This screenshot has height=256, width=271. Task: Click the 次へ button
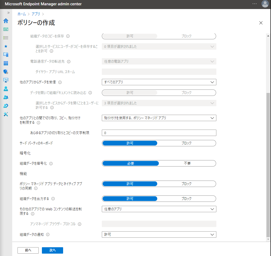tap(52, 250)
